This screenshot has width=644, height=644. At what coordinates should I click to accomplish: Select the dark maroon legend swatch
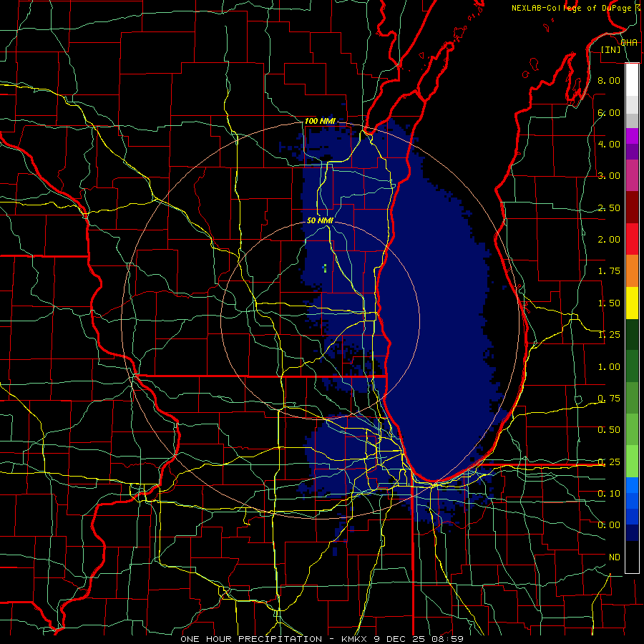[632, 208]
